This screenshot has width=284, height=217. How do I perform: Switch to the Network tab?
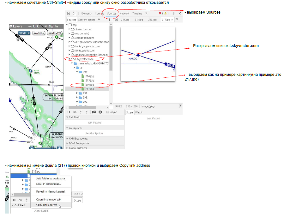124,14
